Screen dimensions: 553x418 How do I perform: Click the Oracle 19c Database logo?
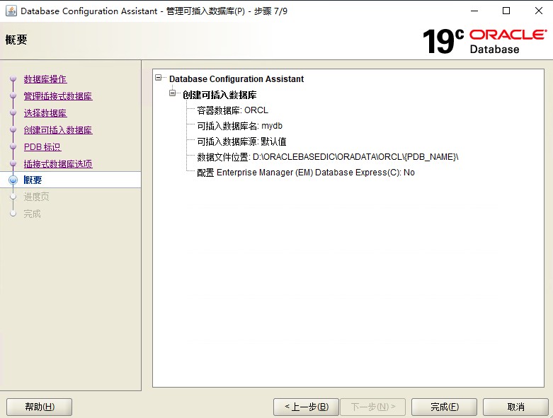point(484,41)
